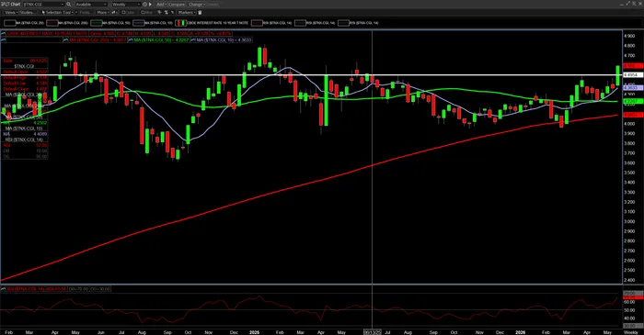Click the red MA ($TNX.CGI, 200) legend swatch
Screen dimensions: 644x335
52,23
